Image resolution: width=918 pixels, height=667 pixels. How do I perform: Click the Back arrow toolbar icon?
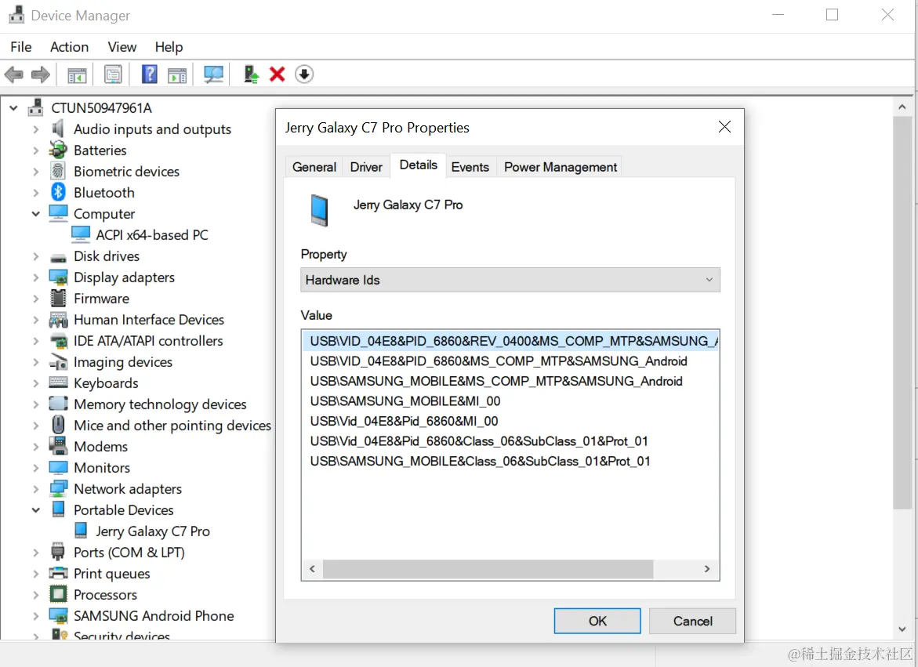point(13,74)
